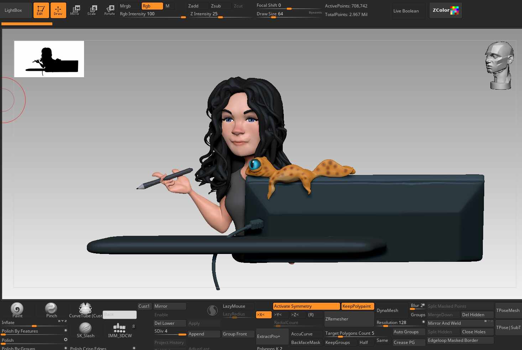Switch to the Scale tool
The width and height of the screenshot is (522, 350).
point(92,10)
